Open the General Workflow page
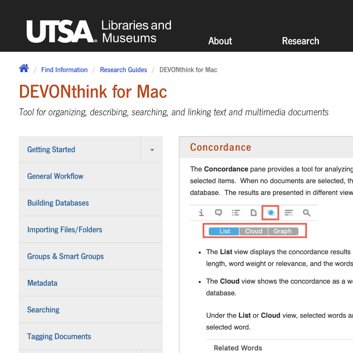This screenshot has height=353, width=353. [91, 176]
